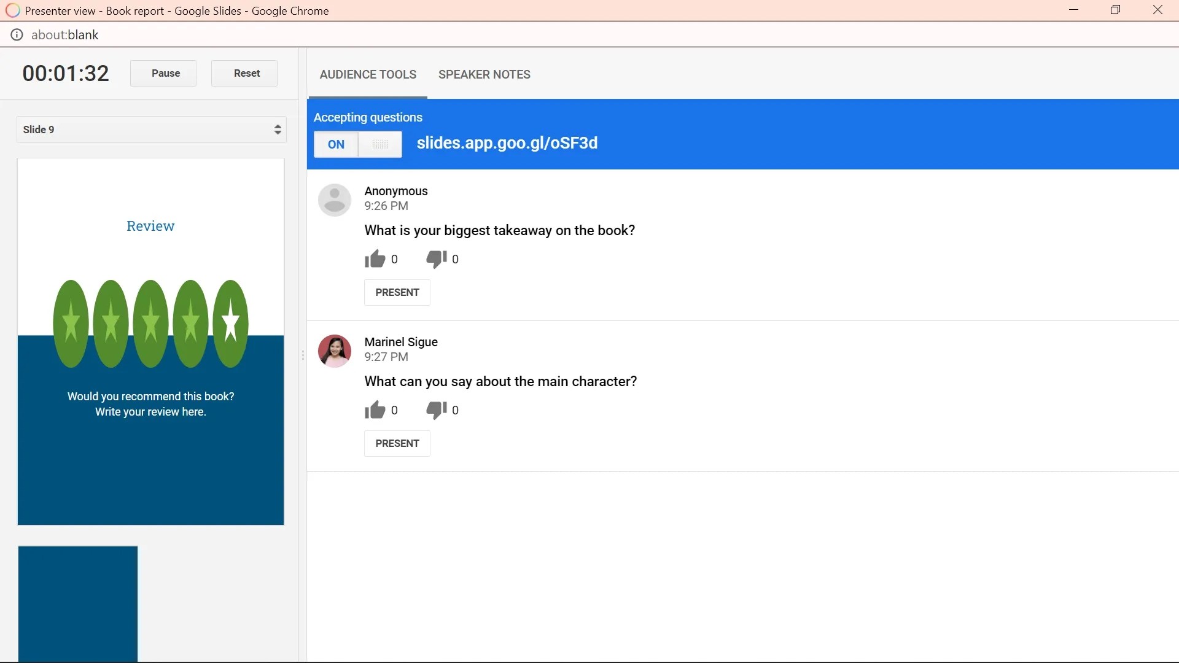
Task: Pause the presentation timer
Action: tap(163, 73)
